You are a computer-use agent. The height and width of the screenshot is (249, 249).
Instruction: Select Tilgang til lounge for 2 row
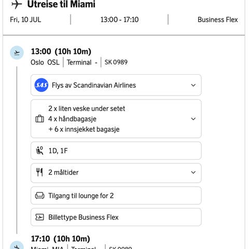point(116,196)
